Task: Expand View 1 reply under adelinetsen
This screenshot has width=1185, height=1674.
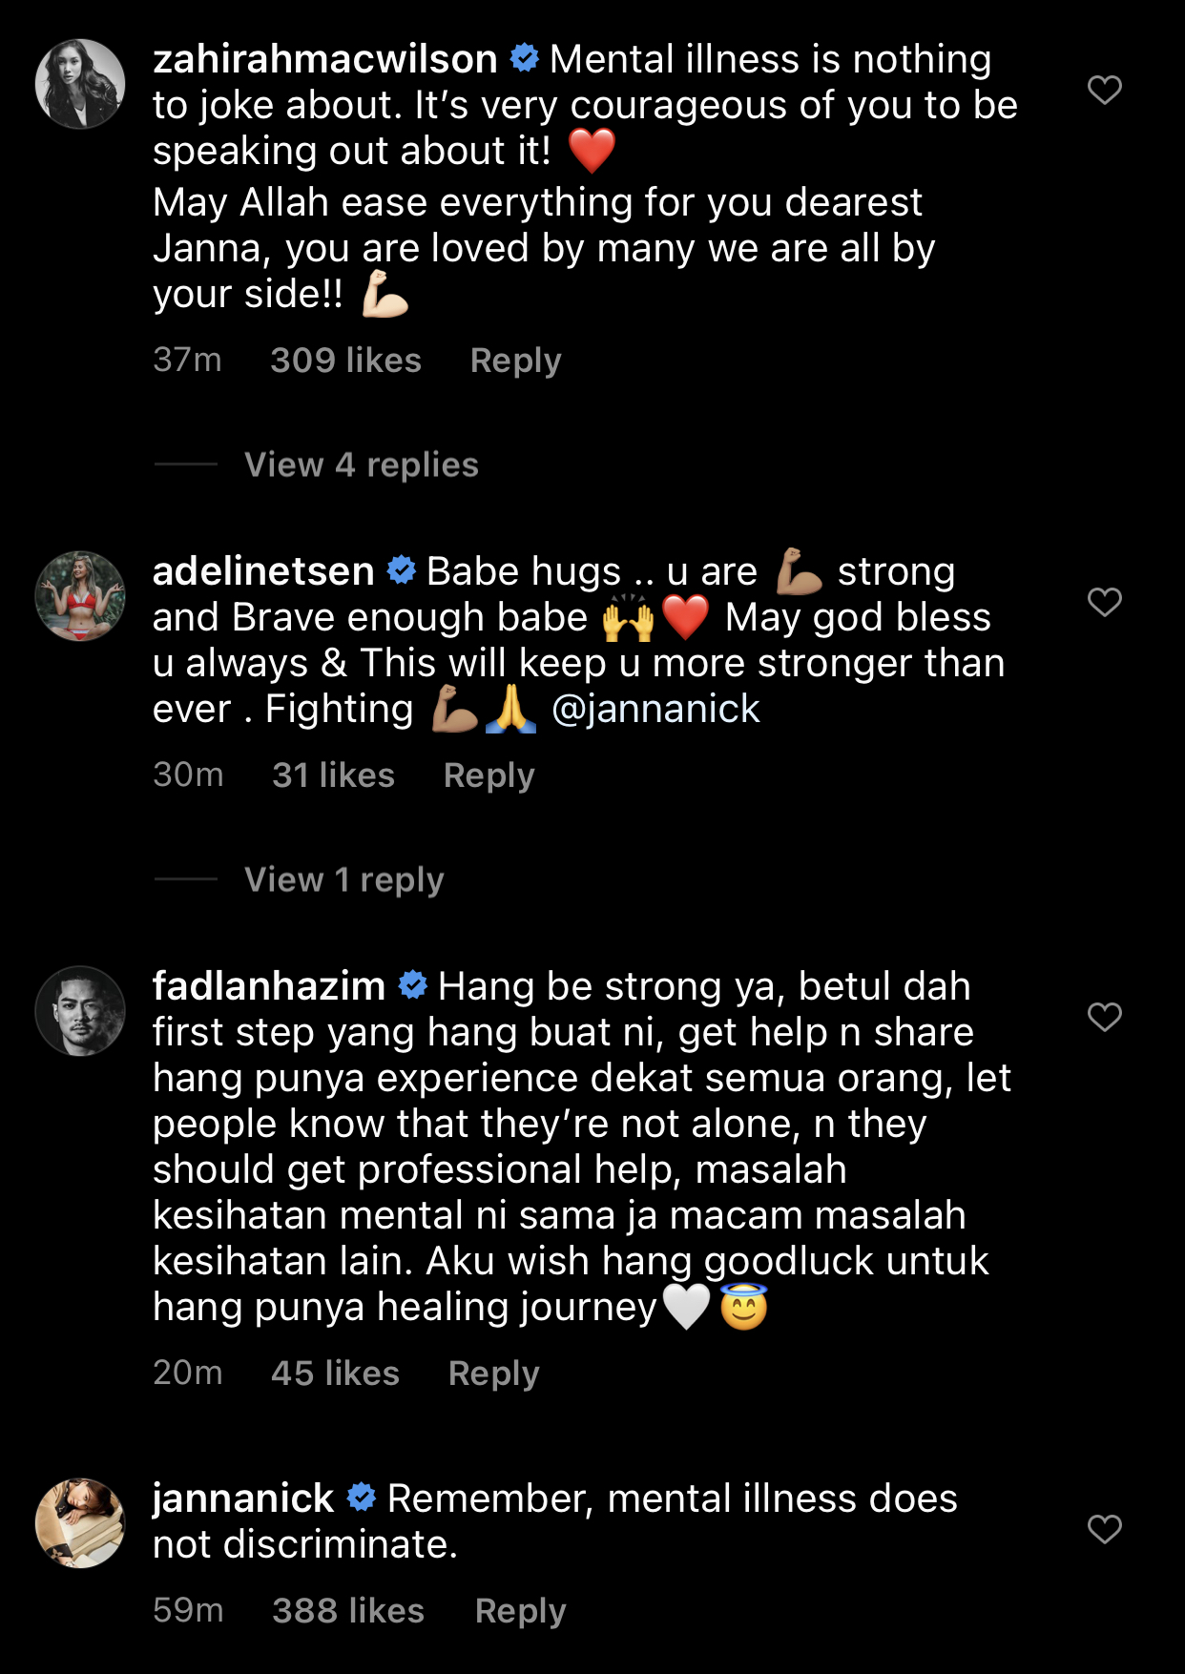Action: coord(343,879)
